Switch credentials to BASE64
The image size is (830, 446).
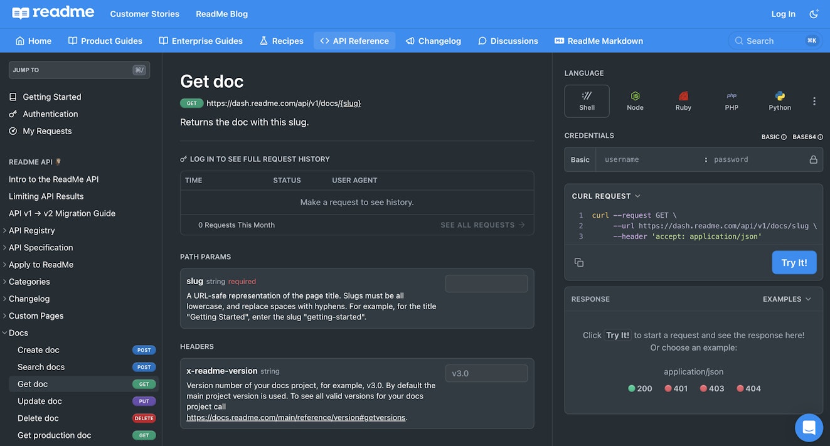(807, 137)
